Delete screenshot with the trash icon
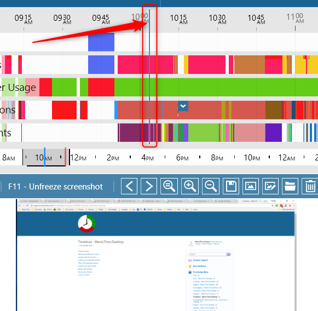This screenshot has width=318, height=311. pos(310,186)
